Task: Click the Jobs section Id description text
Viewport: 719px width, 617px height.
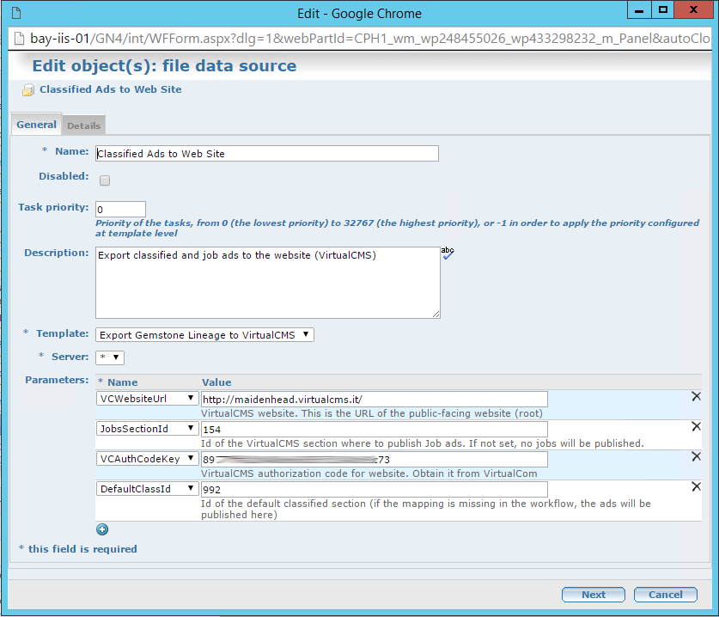Action: (x=423, y=443)
